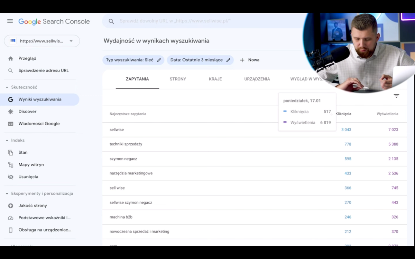
Task: Click the mobile device icon for Obsługa na urządzeniach
Action: (11, 230)
